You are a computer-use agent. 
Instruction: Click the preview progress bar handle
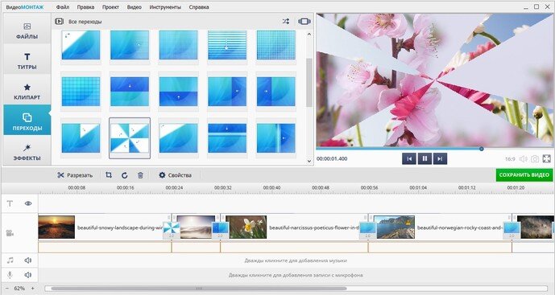click(482, 149)
